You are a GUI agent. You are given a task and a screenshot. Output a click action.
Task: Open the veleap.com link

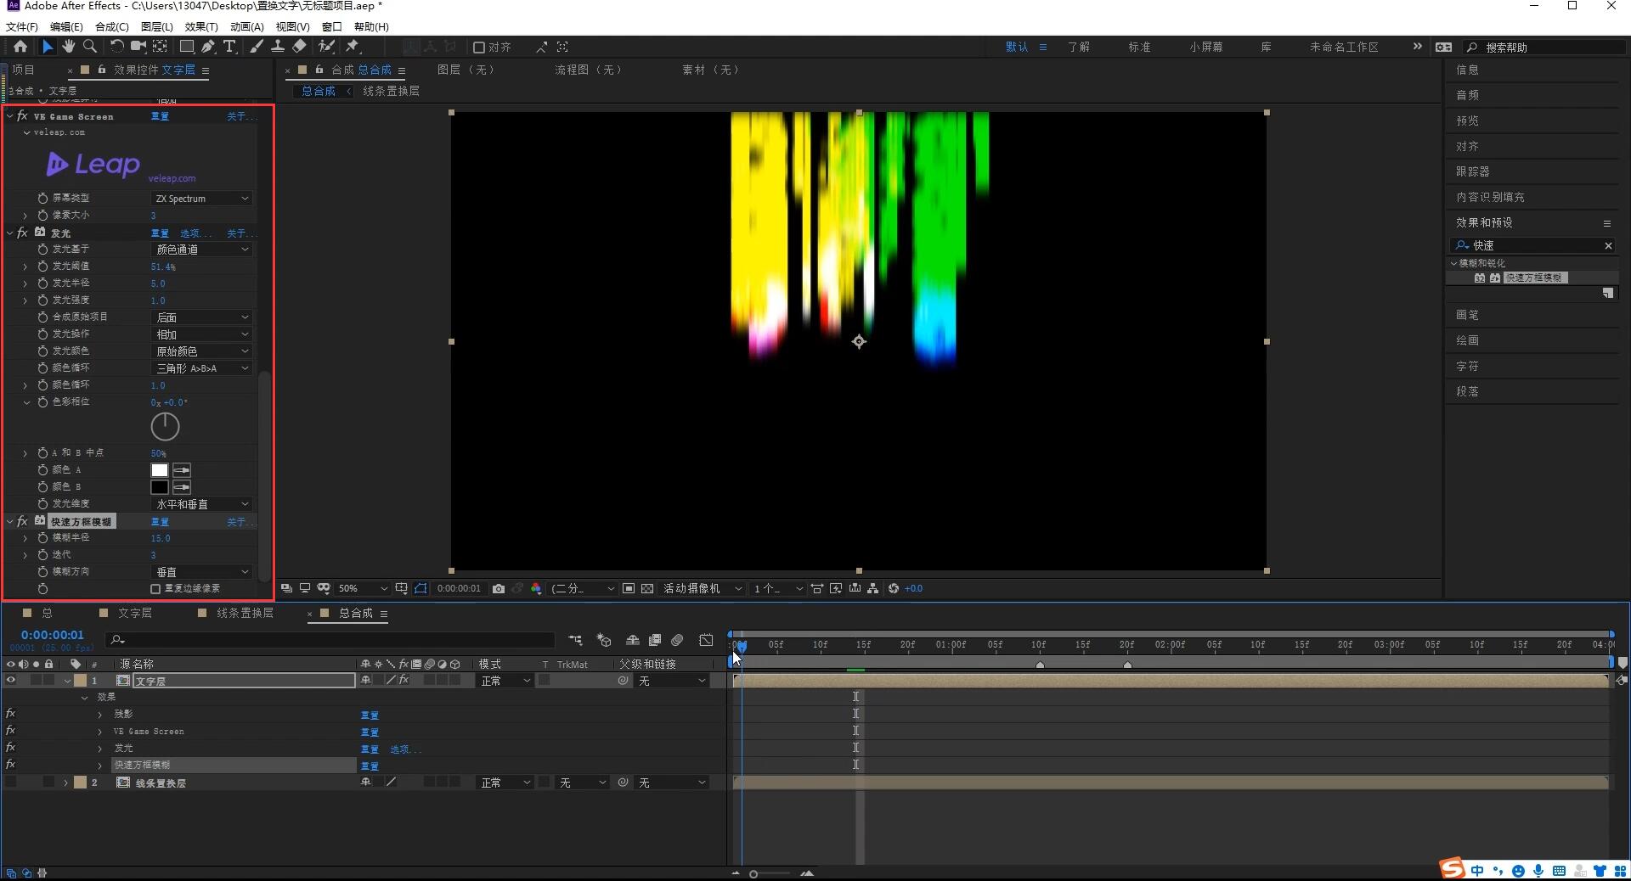(x=172, y=178)
